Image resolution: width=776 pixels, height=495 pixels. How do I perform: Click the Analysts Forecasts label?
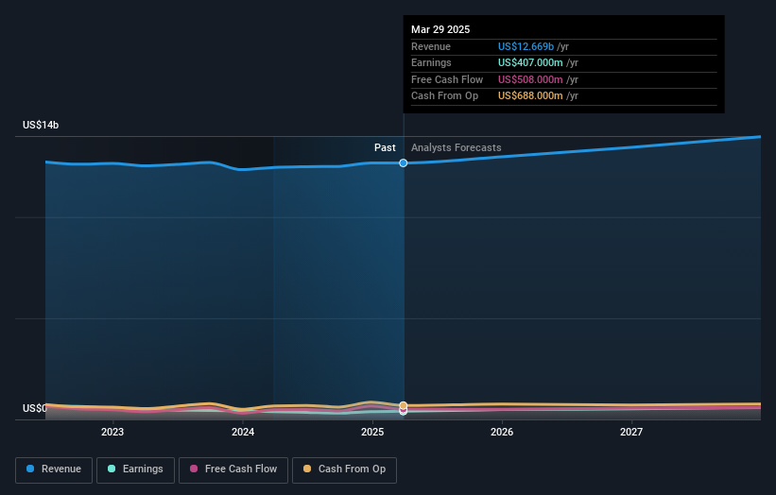(456, 147)
